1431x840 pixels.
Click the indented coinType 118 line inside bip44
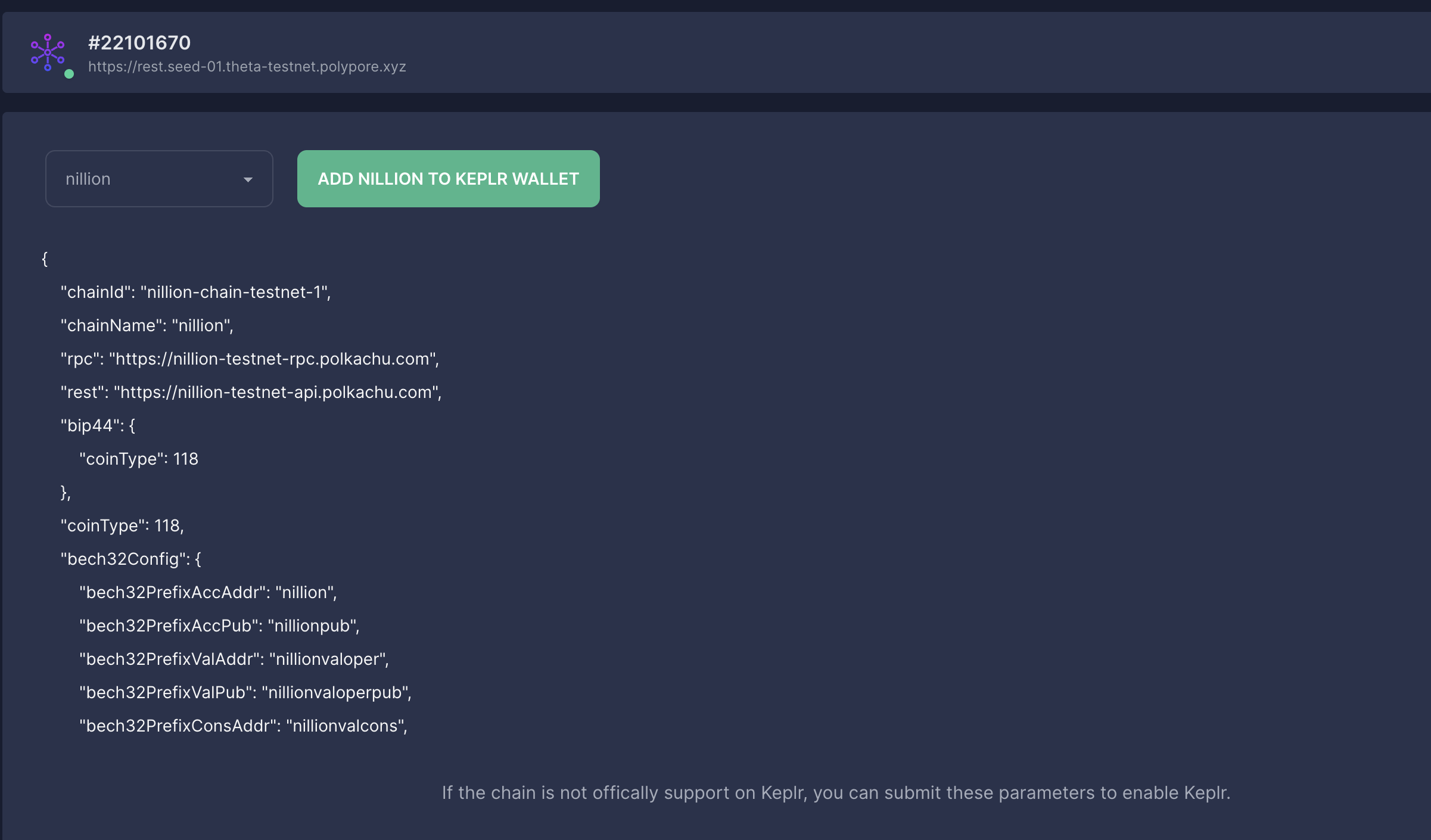[139, 459]
